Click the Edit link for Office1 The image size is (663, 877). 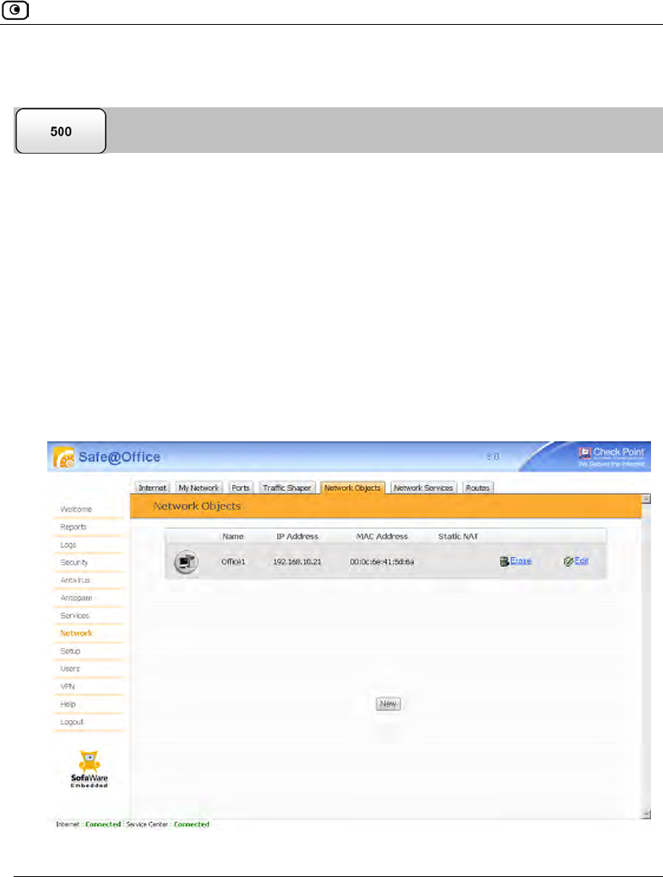point(581,561)
